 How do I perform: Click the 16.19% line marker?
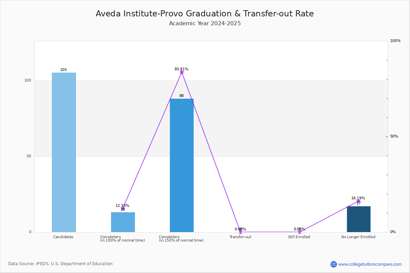[x=358, y=201]
